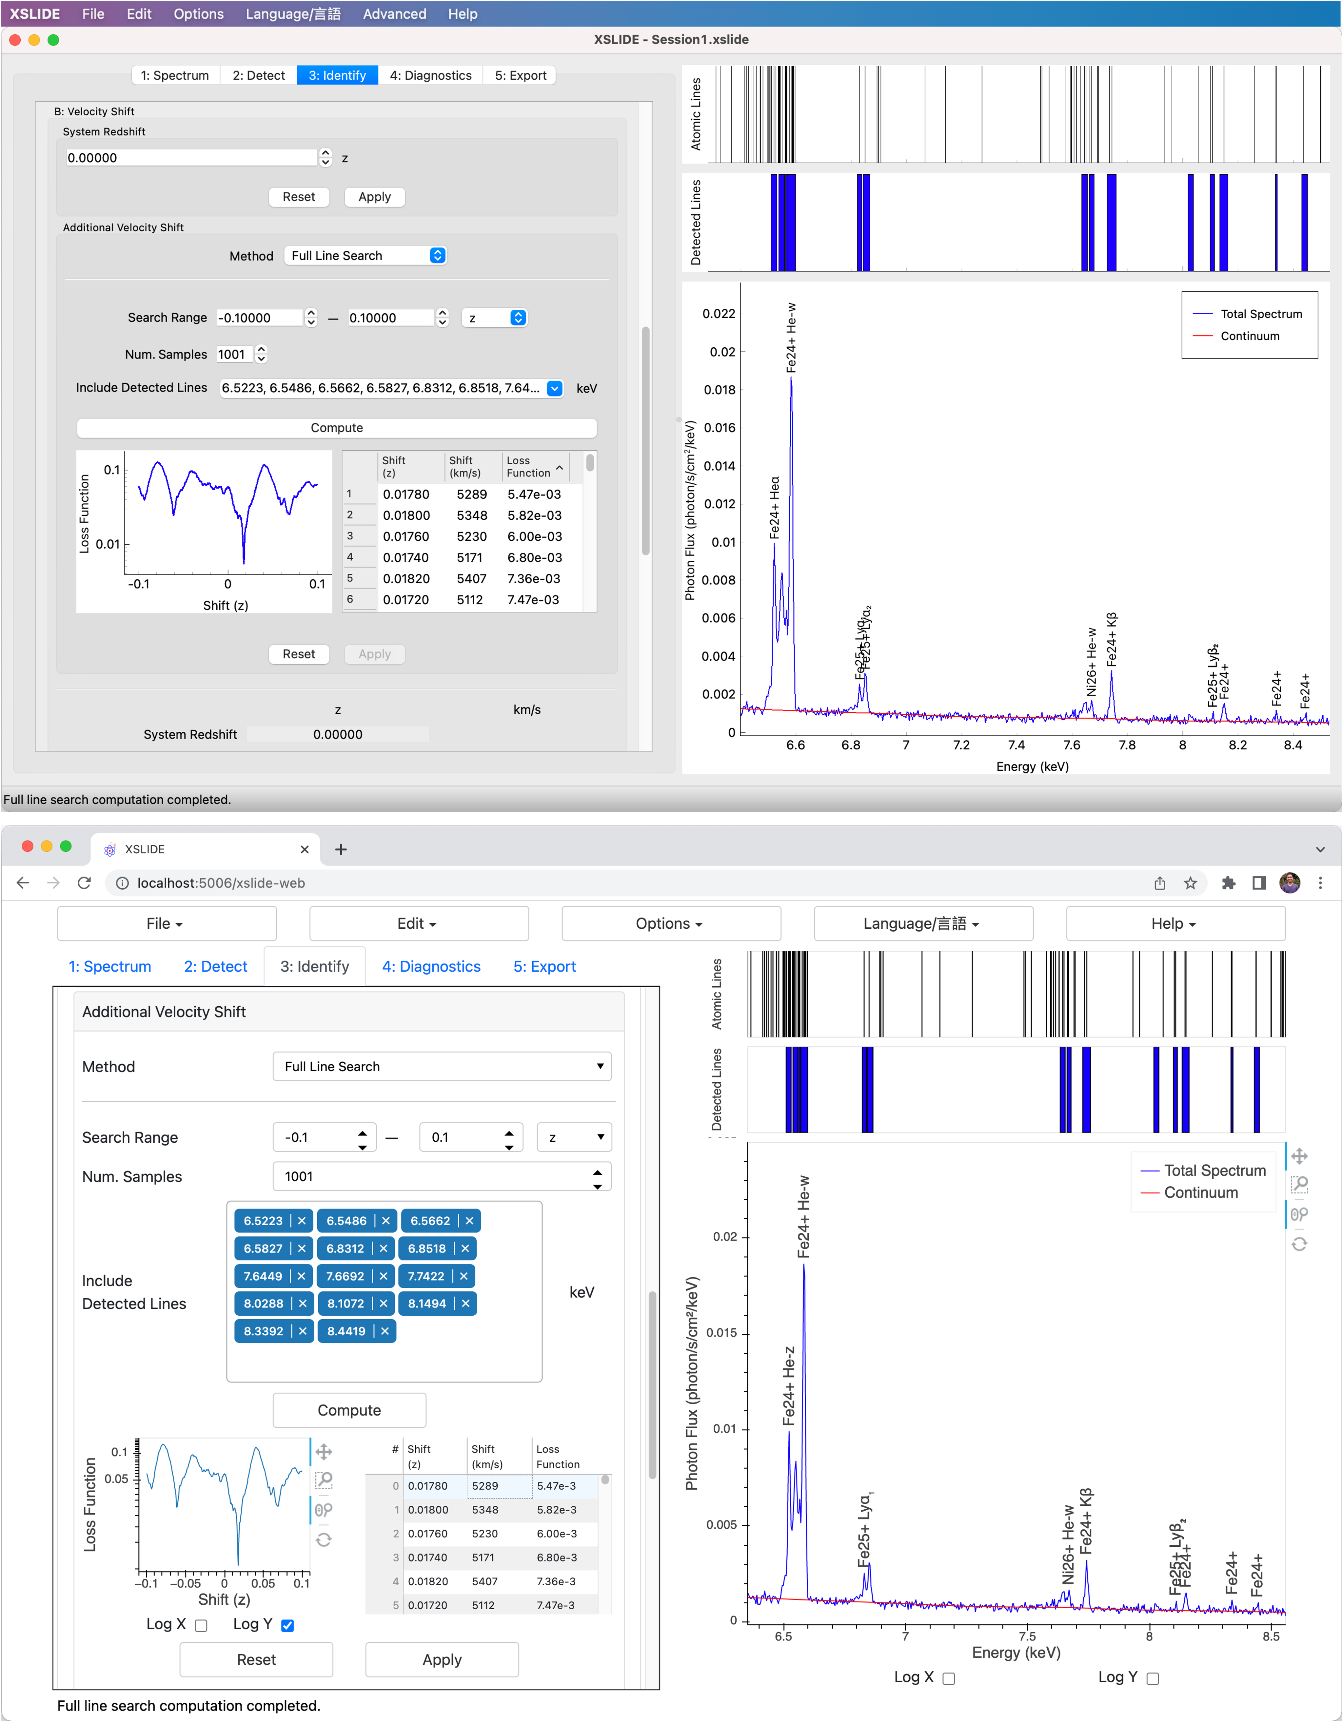The image size is (1343, 1721).
Task: Open the z unit select in web search range
Action: tap(575, 1137)
